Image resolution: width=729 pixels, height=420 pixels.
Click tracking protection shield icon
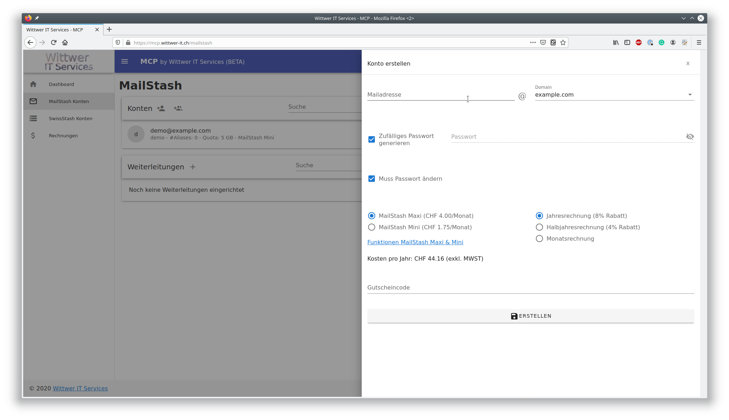(118, 42)
